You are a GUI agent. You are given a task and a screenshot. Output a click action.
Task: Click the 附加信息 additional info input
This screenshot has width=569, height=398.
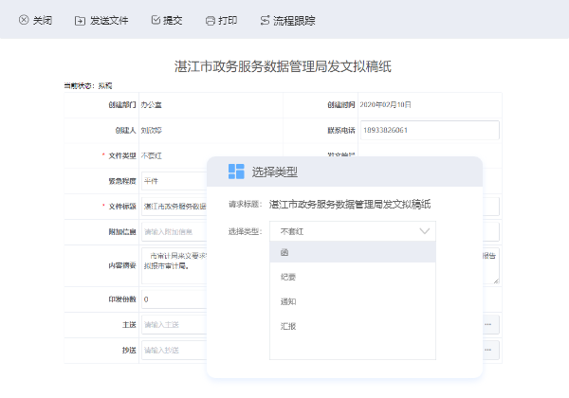point(171,231)
